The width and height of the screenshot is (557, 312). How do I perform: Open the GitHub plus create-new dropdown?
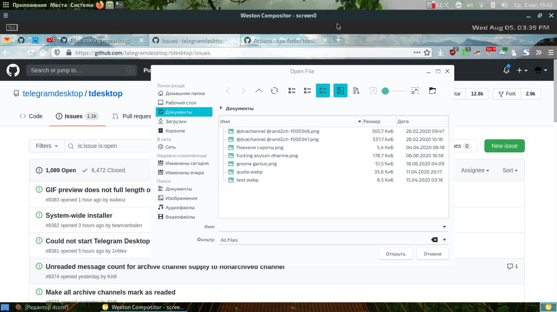coord(522,70)
